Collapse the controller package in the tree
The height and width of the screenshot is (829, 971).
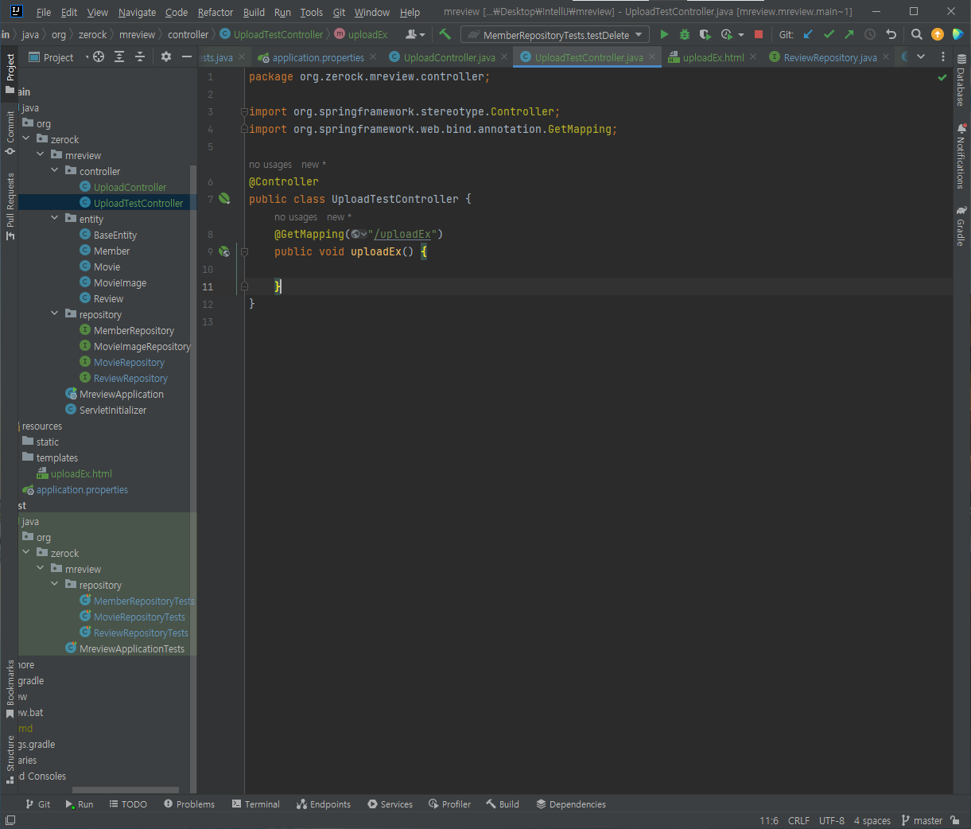(x=55, y=170)
